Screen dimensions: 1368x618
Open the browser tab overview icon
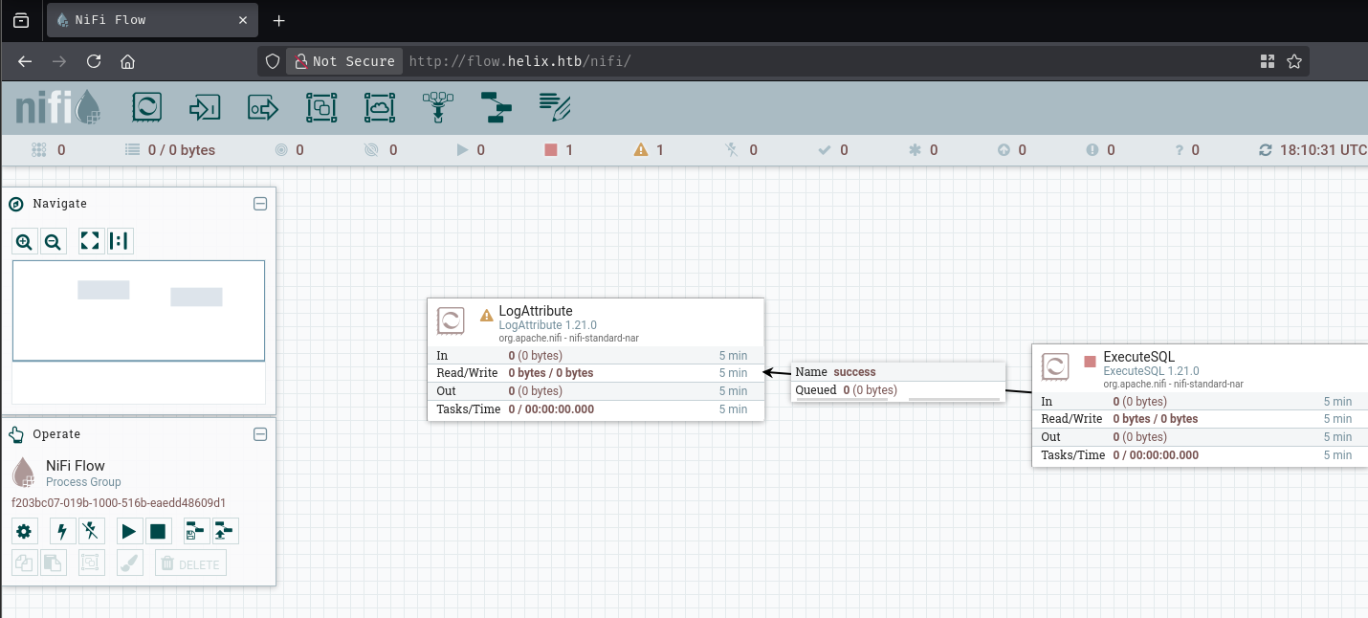[x=21, y=20]
